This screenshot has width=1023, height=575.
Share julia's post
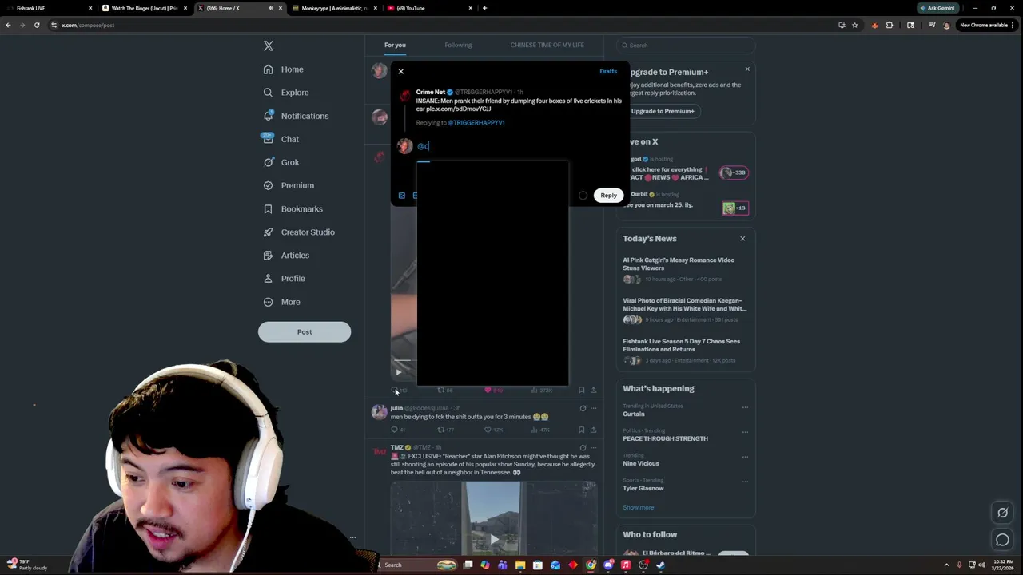[593, 430]
